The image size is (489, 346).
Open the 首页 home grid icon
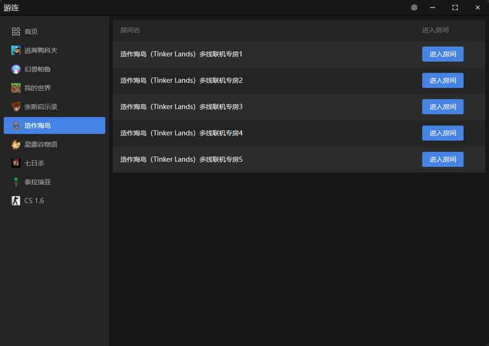[16, 31]
